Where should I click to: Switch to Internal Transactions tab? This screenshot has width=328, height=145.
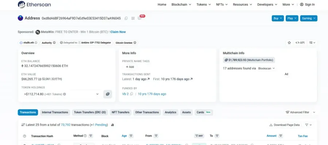click(55, 112)
